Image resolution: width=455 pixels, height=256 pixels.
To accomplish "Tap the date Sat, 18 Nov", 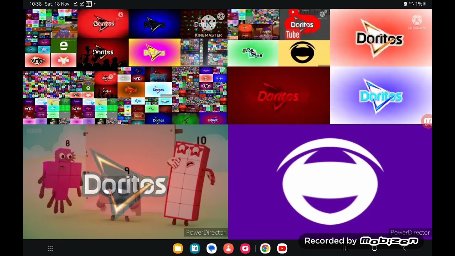I will pyautogui.click(x=57, y=4).
